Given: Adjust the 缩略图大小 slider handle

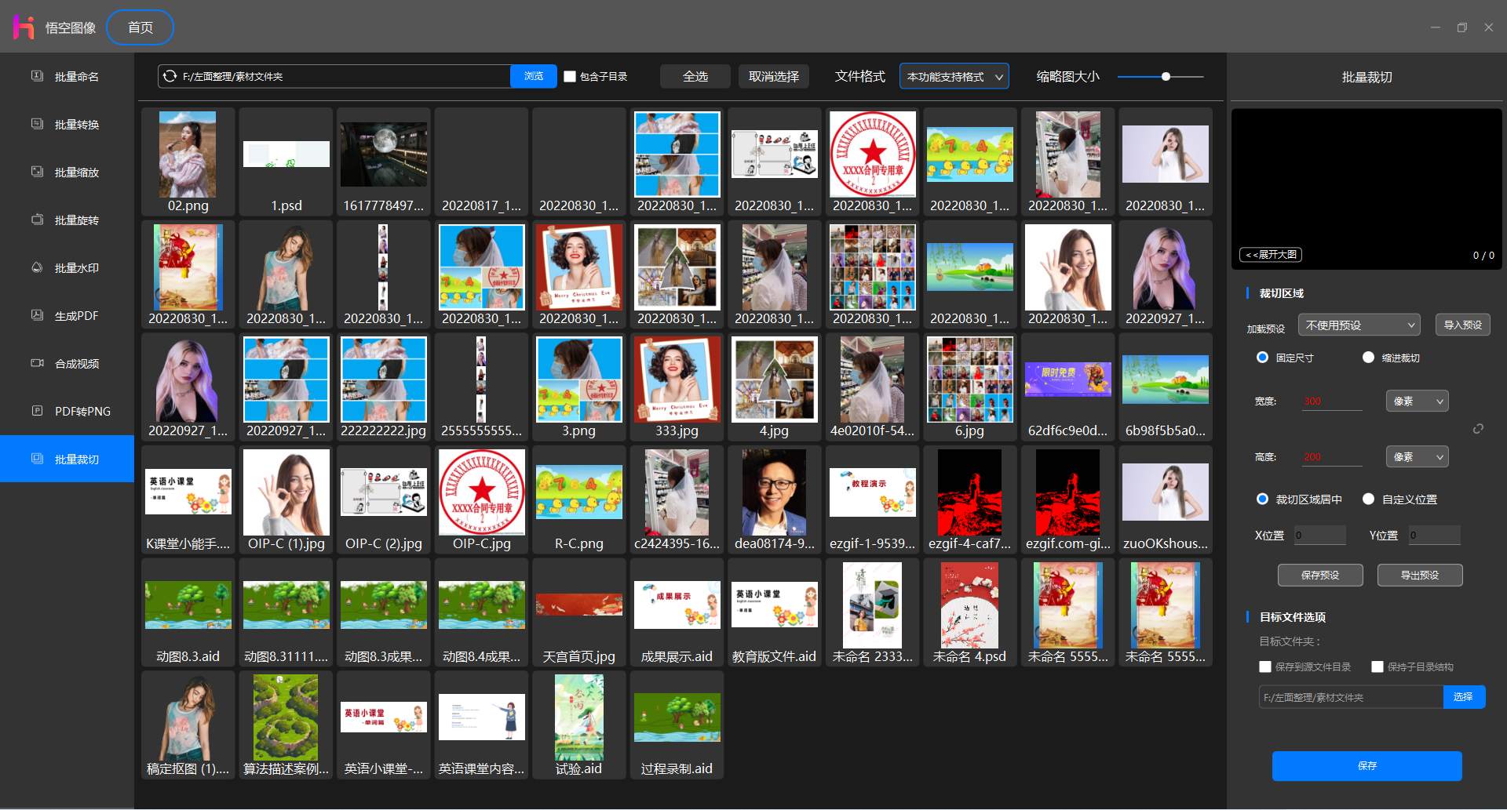Looking at the screenshot, I should pyautogui.click(x=1166, y=76).
